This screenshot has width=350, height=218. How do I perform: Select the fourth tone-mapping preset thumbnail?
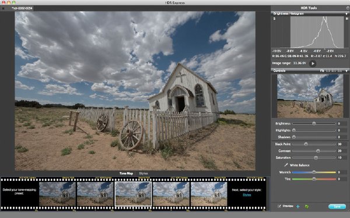[x=171, y=194]
